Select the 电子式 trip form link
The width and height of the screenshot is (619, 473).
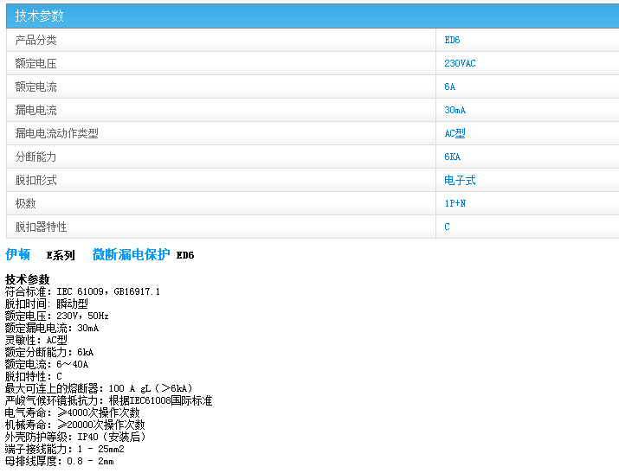(460, 180)
